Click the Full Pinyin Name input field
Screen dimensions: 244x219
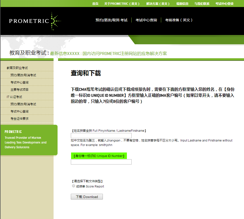click(x=101, y=136)
